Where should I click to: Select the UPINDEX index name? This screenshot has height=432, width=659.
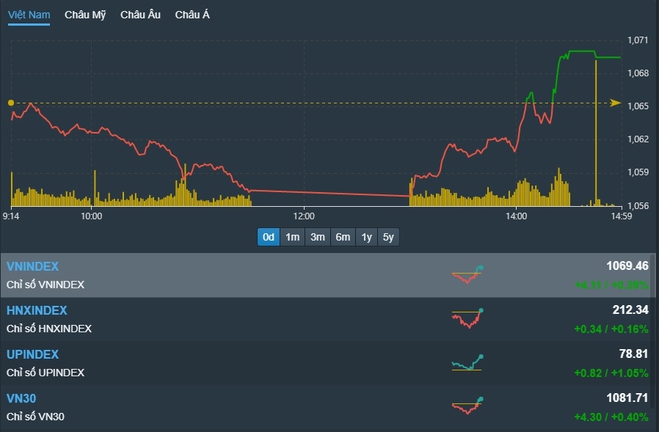[x=32, y=354]
